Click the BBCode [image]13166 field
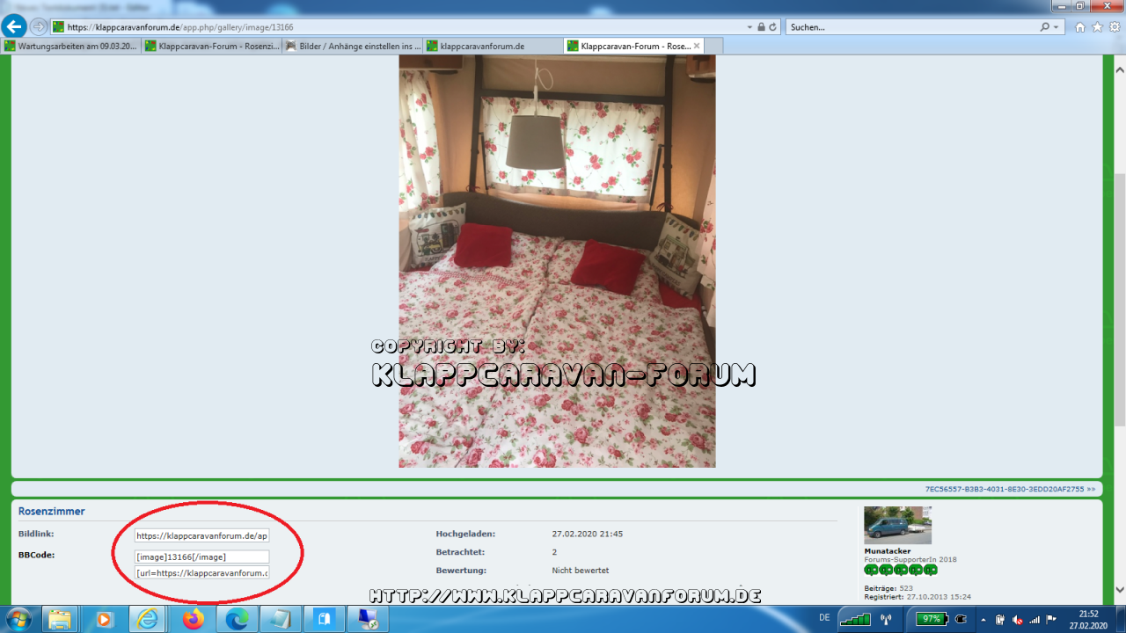The width and height of the screenshot is (1126, 633). (201, 557)
